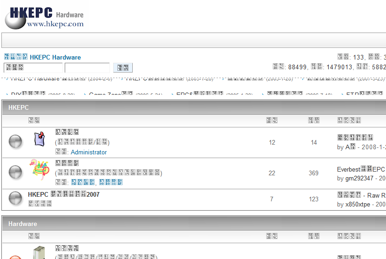
Task: Click the first login input field
Action: 33,67
